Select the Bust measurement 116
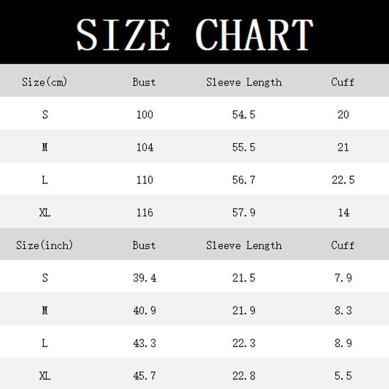Screen dimensions: 389x389 pos(144,212)
